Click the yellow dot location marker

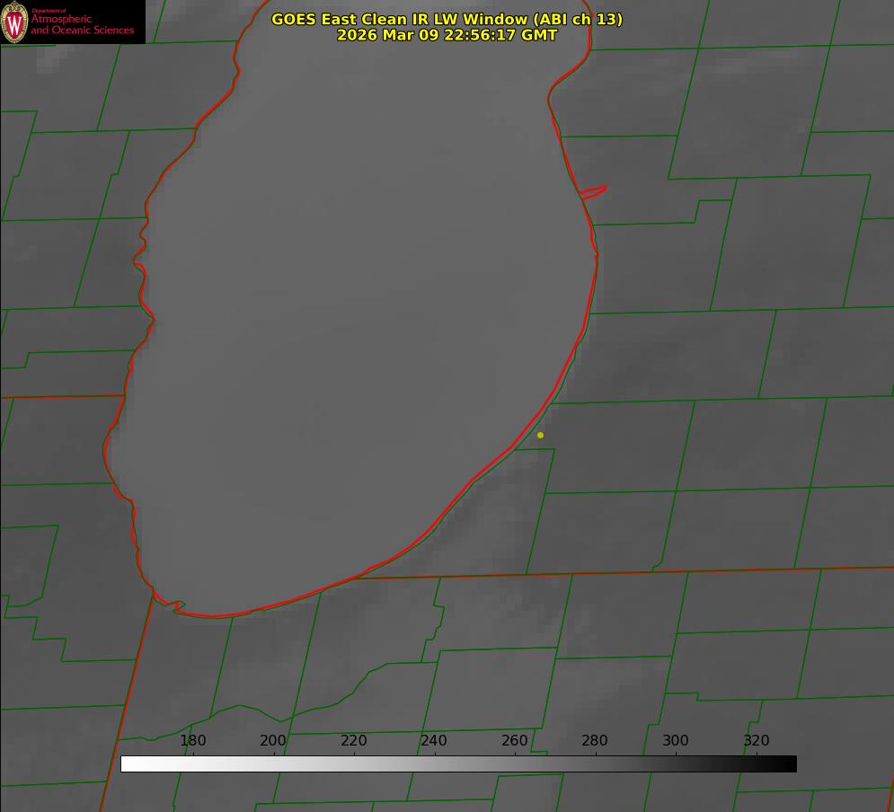click(540, 436)
